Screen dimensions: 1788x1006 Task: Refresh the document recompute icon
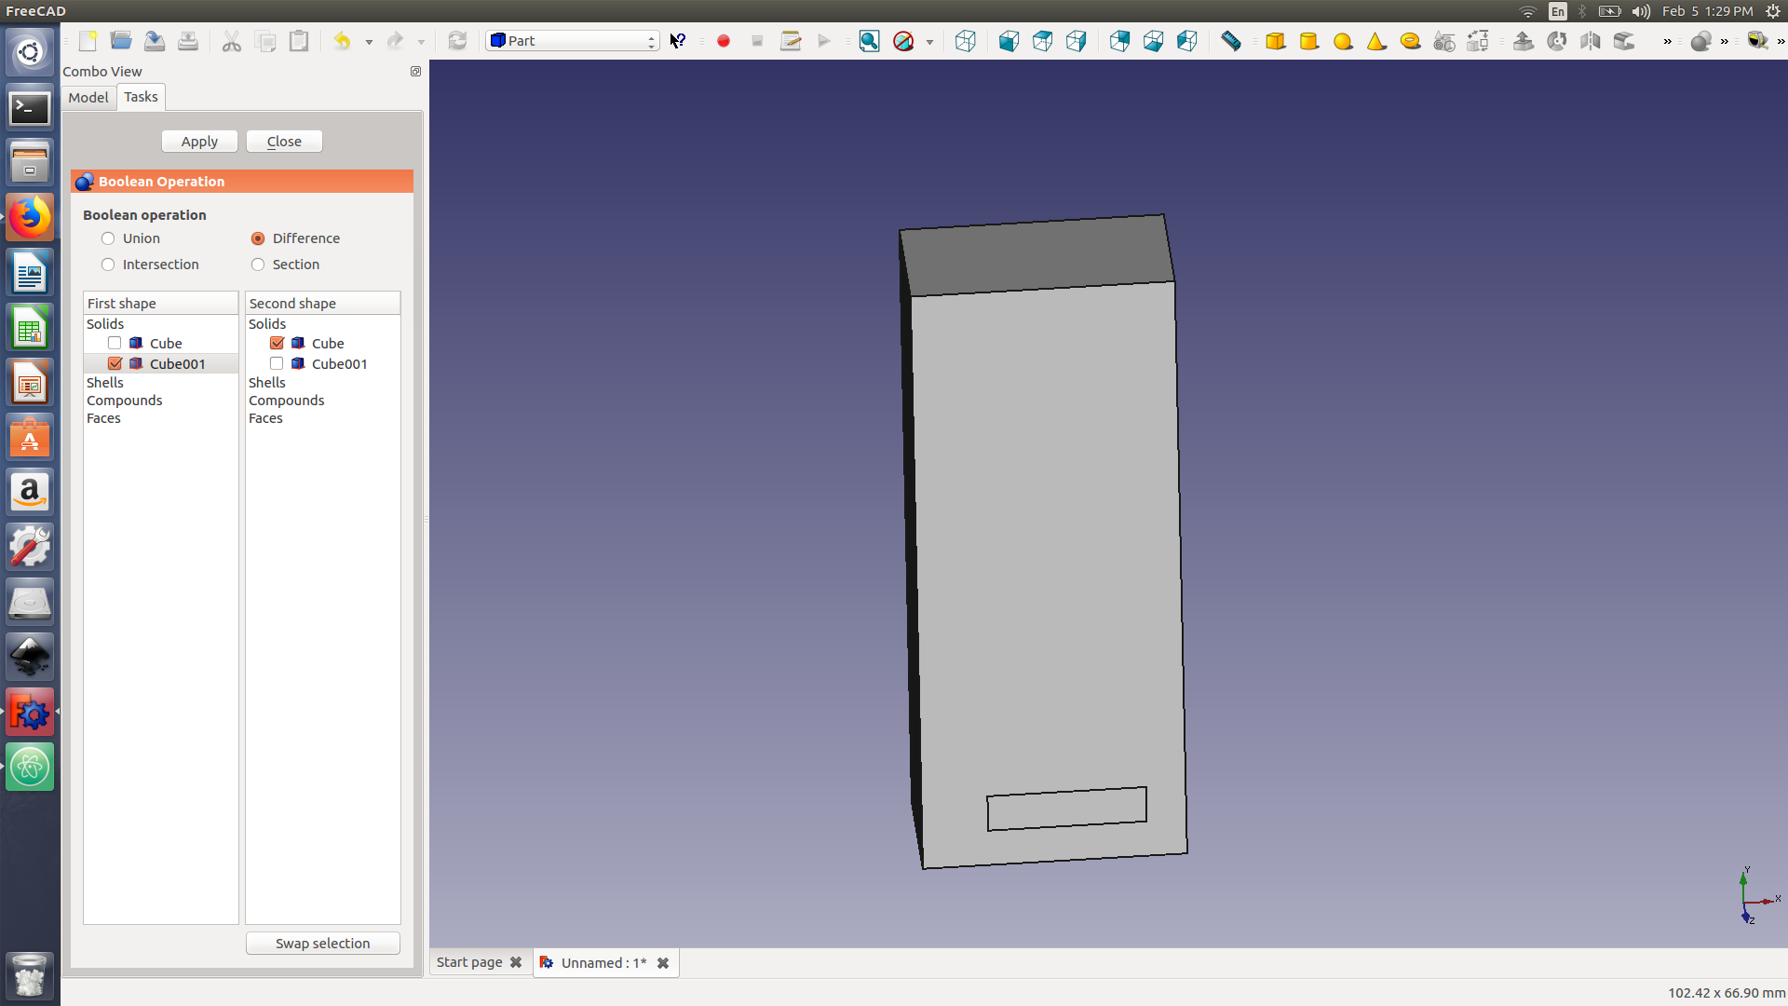457,41
